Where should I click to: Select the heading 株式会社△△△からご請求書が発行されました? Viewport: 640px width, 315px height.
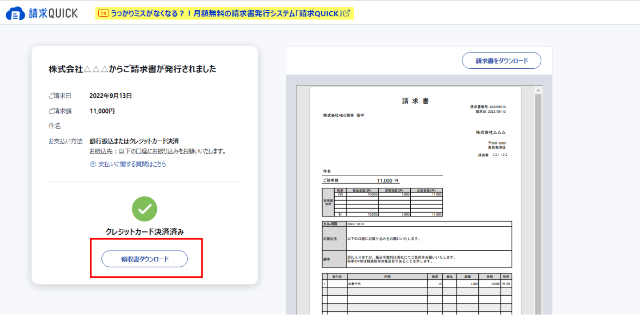[132, 69]
